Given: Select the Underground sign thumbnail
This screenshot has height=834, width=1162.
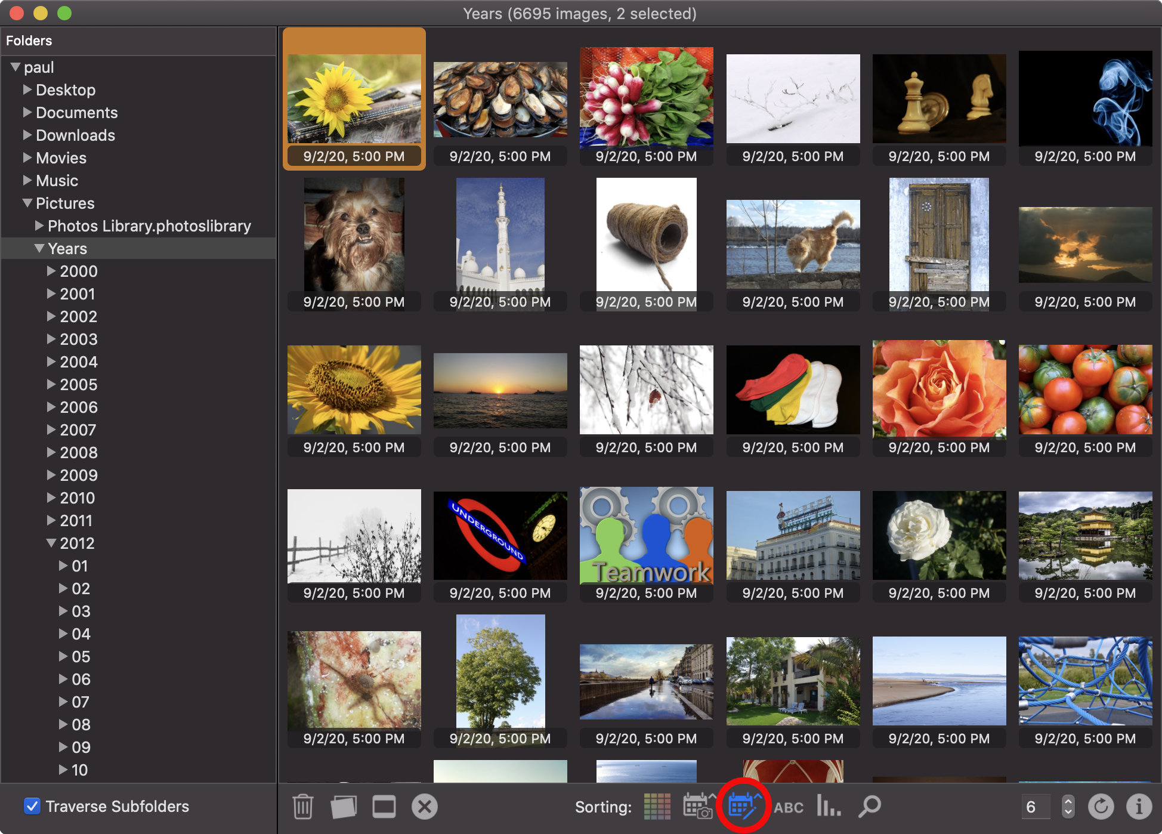Looking at the screenshot, I should (500, 536).
